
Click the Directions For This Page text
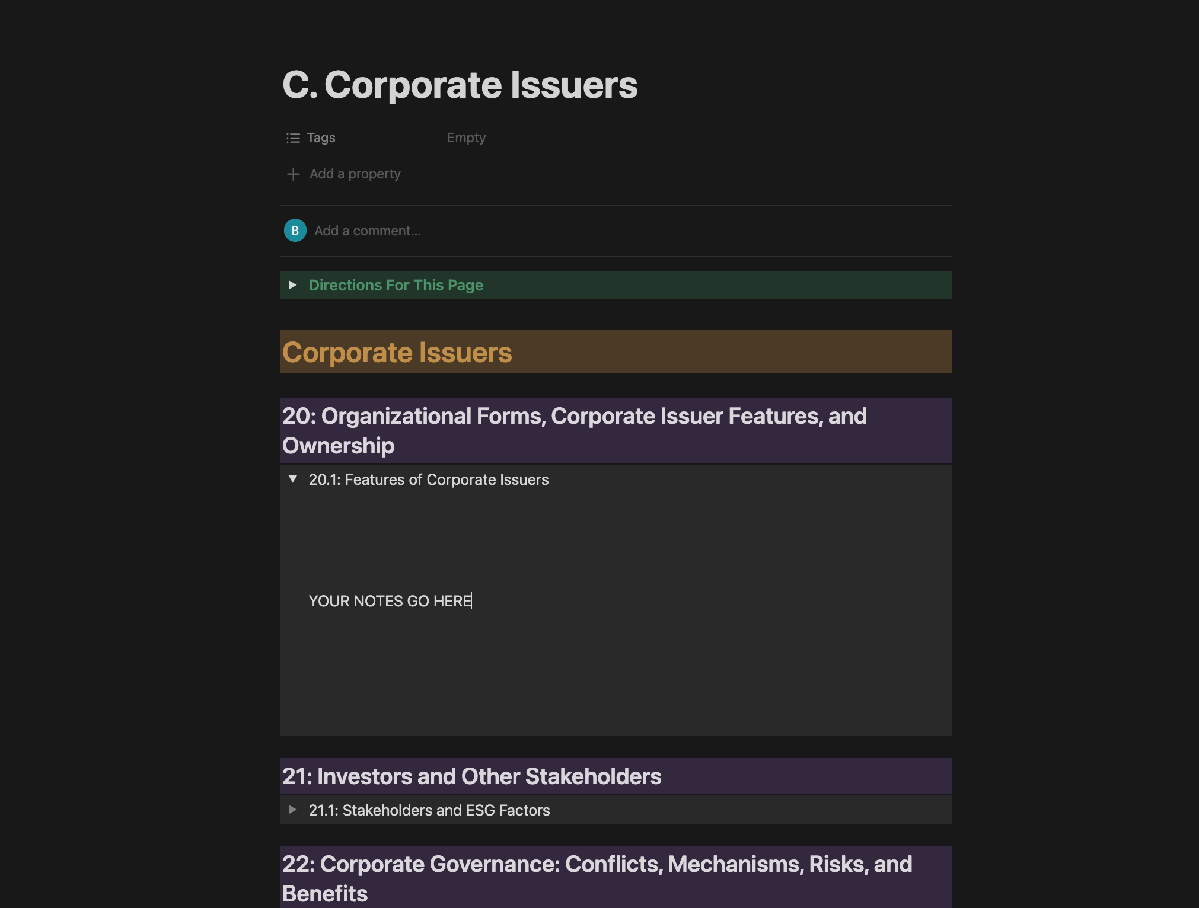396,285
